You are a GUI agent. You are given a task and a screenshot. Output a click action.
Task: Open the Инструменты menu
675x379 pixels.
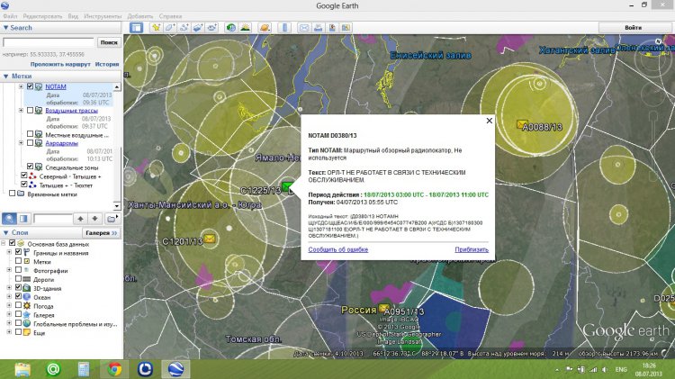coord(103,16)
